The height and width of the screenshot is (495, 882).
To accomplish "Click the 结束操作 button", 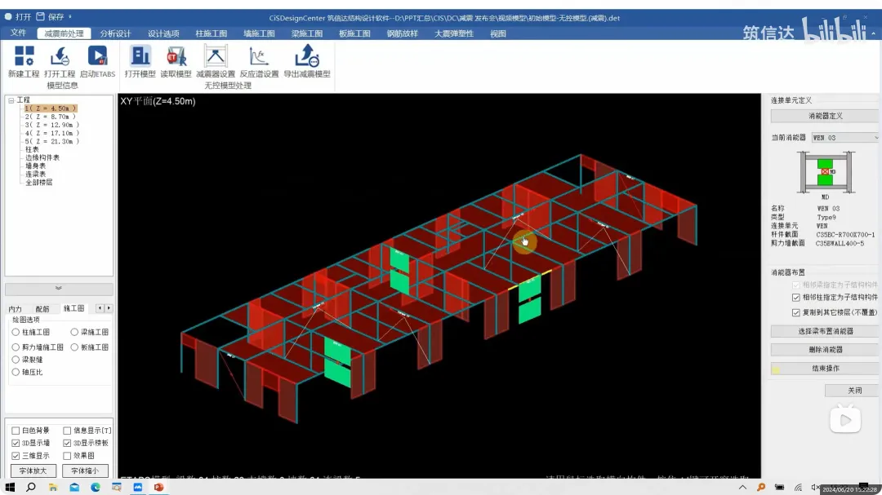I will click(825, 369).
